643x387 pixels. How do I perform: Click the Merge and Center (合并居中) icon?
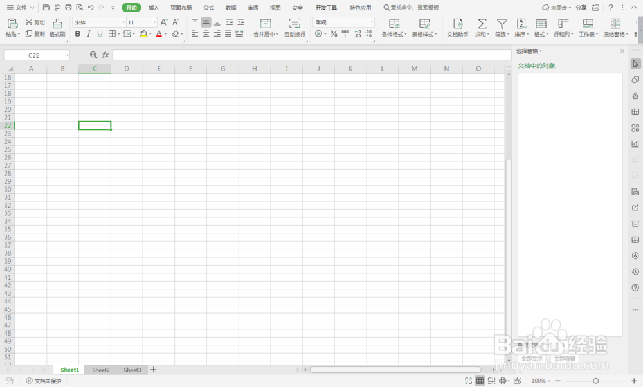266,23
